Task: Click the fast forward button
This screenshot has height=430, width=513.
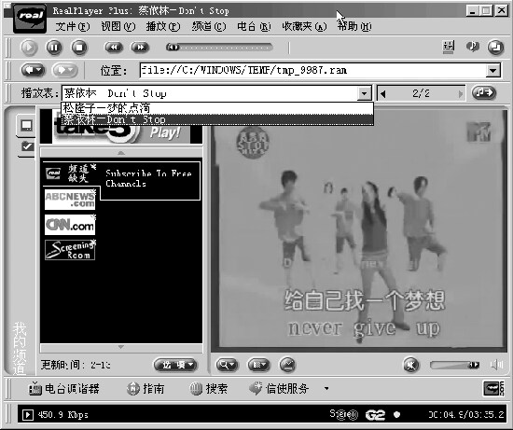Action: (x=140, y=48)
